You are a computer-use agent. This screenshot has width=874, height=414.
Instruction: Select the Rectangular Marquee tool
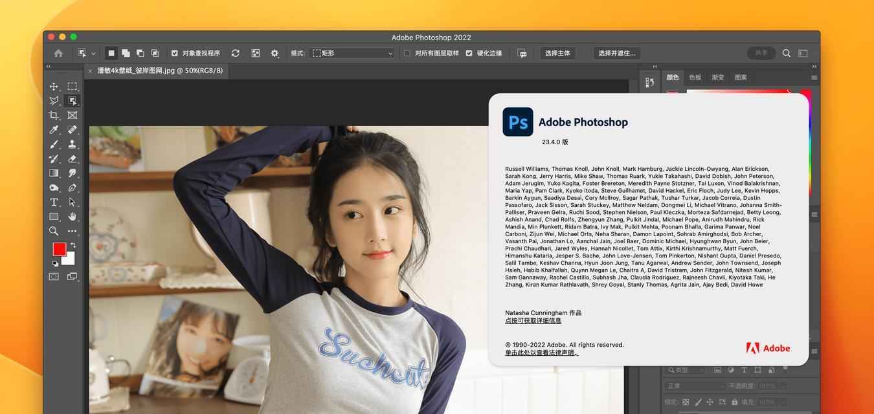click(73, 87)
